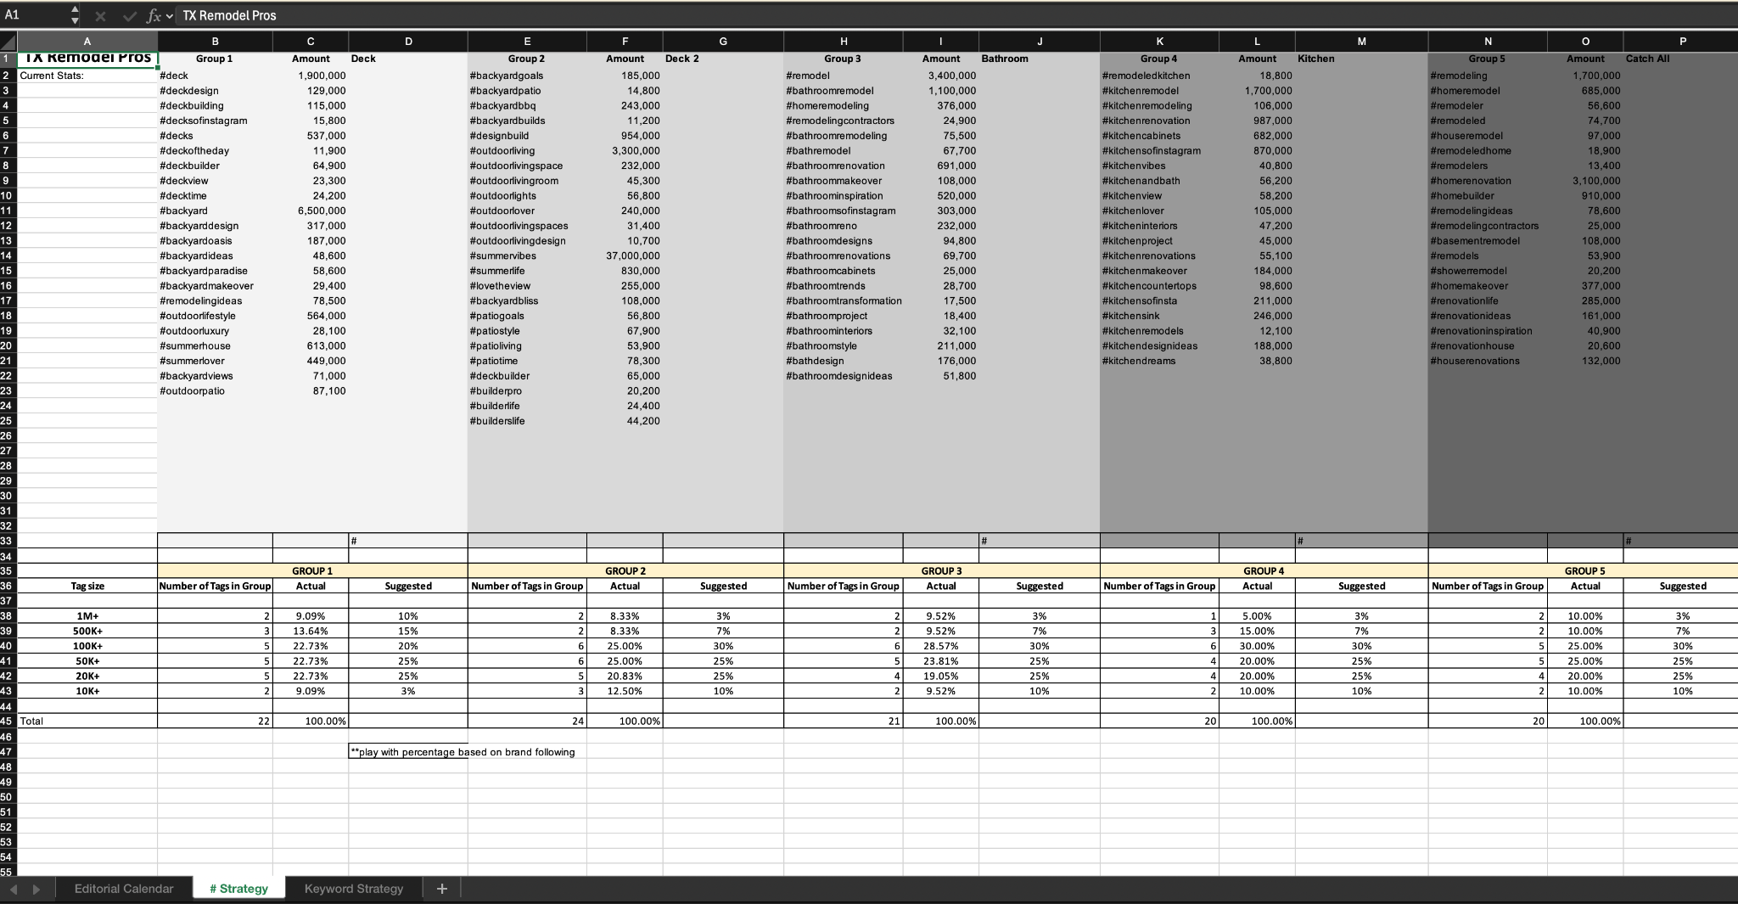Click the 28.57% actual cell in Group 3
Screen dimensions: 1738x904
[x=940, y=646]
